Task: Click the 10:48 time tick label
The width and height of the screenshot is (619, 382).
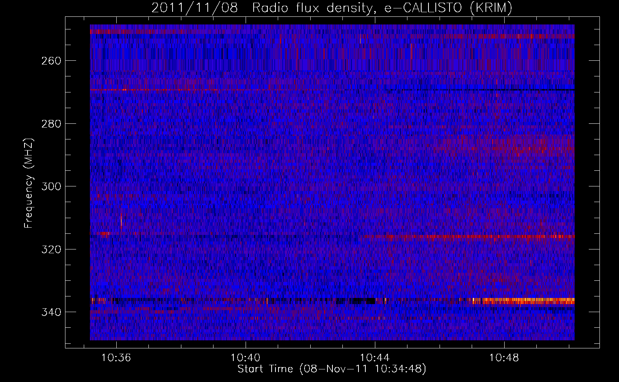Action: [504, 358]
